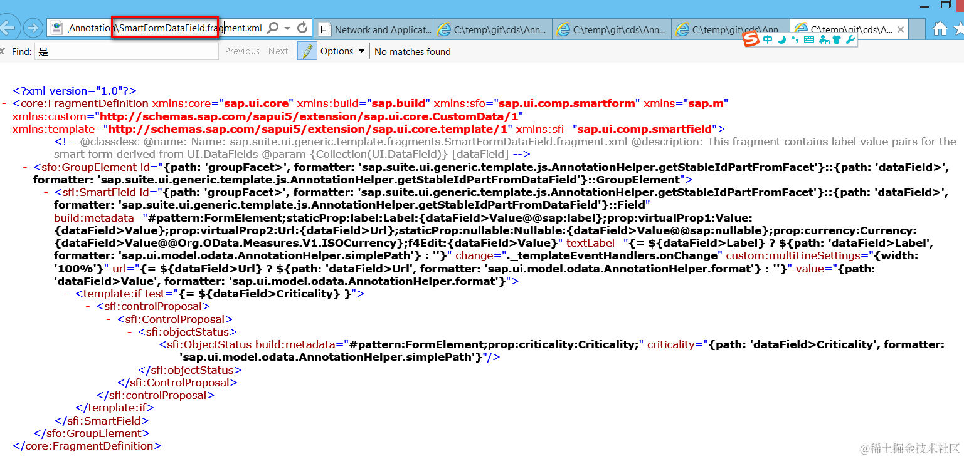Open the soft keyboard icon in IME bar

(809, 40)
